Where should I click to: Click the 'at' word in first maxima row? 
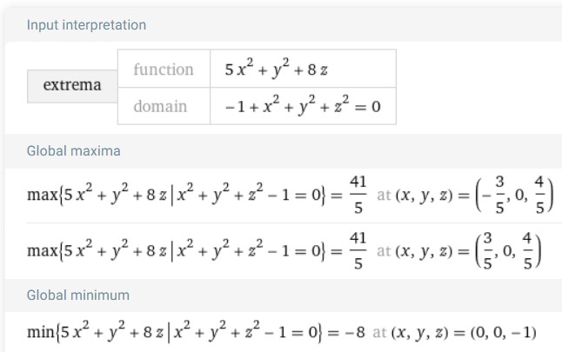[x=384, y=196]
